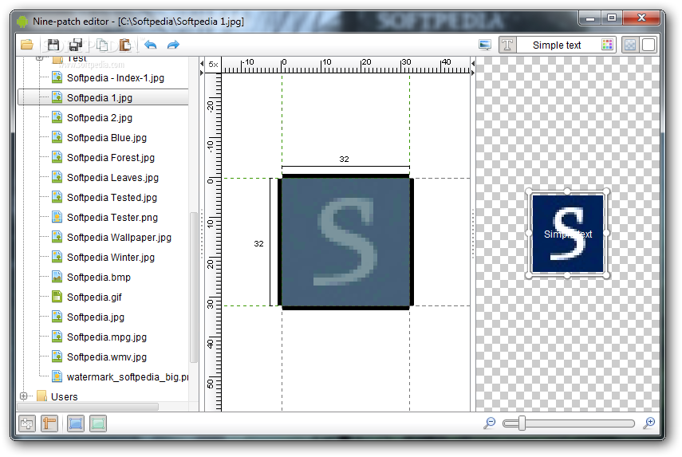Toggle the file tree panel button
Viewport: 682px width, 457px height.
coord(27,423)
